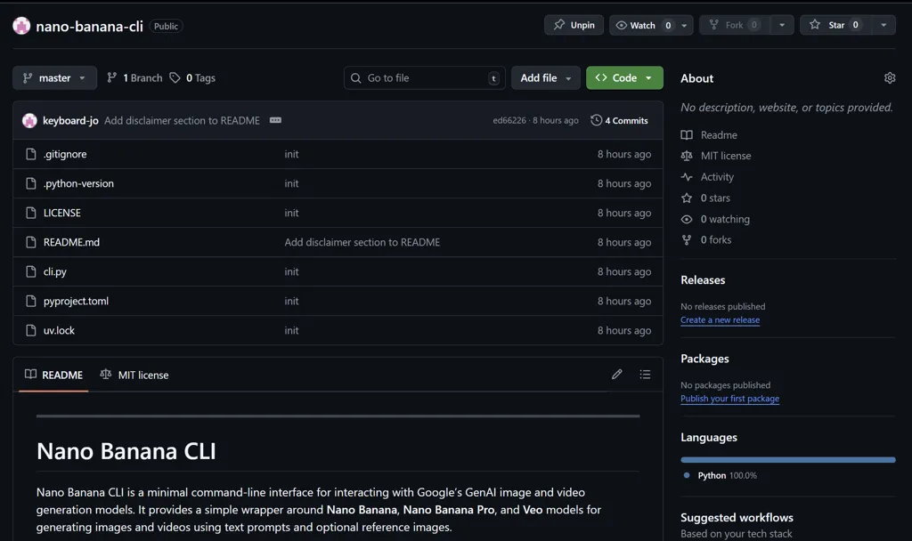
Task: Click the file icon next to .gitignore
Action: coord(31,154)
